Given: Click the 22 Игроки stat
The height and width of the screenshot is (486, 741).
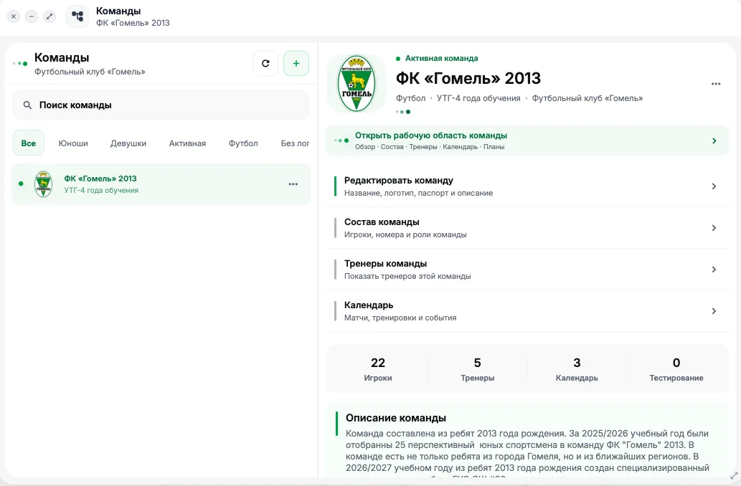Looking at the screenshot, I should point(377,369).
